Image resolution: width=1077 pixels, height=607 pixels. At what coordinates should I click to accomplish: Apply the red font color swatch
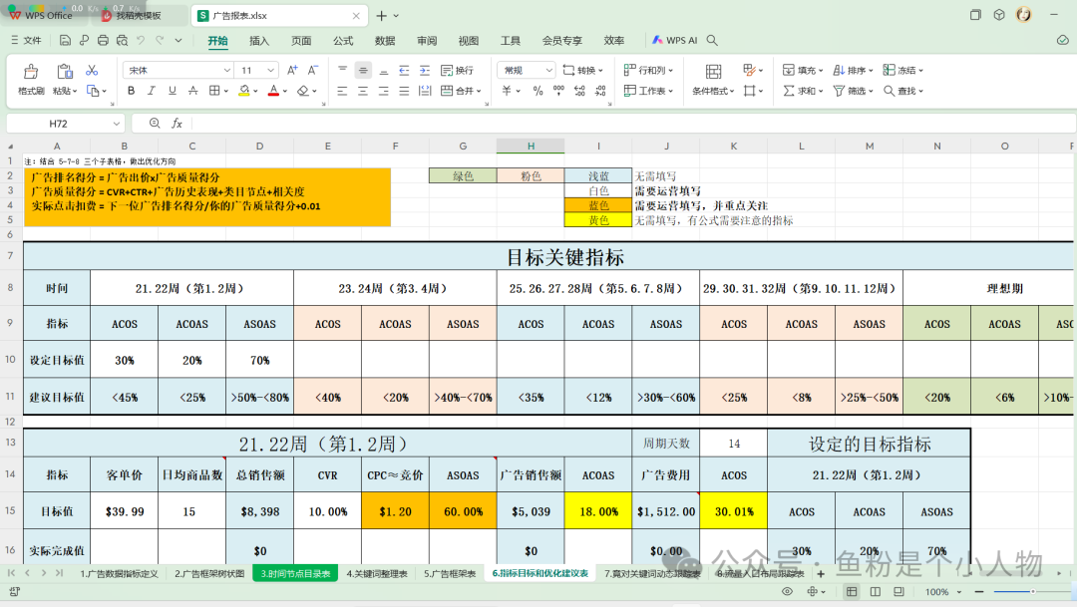(x=273, y=91)
